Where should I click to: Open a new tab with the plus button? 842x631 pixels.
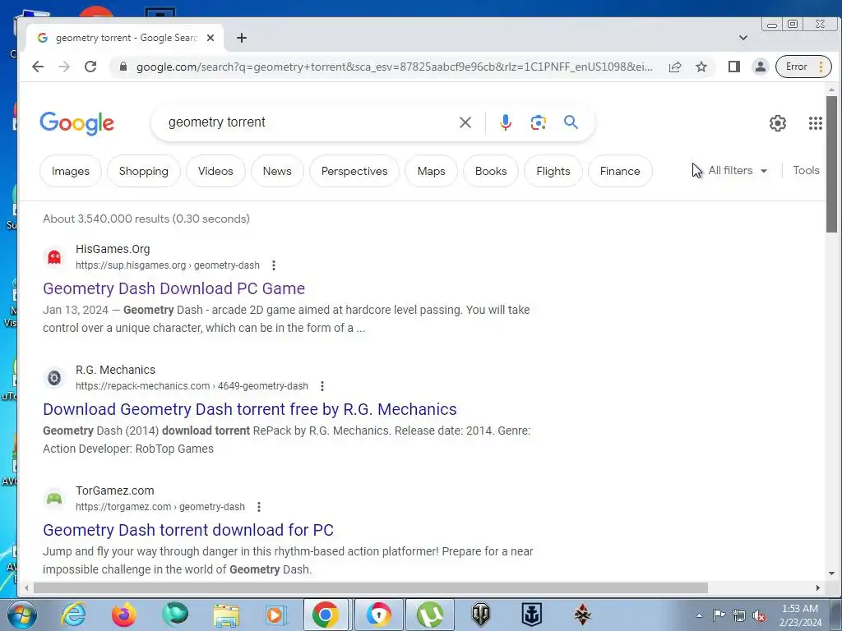point(242,38)
